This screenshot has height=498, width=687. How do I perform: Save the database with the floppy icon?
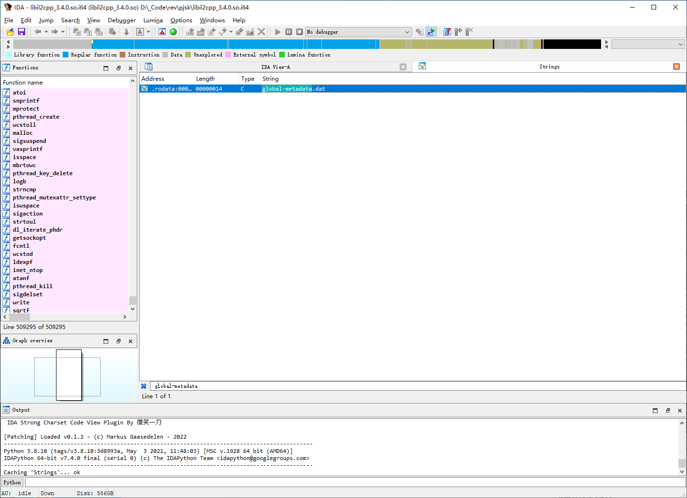point(21,32)
